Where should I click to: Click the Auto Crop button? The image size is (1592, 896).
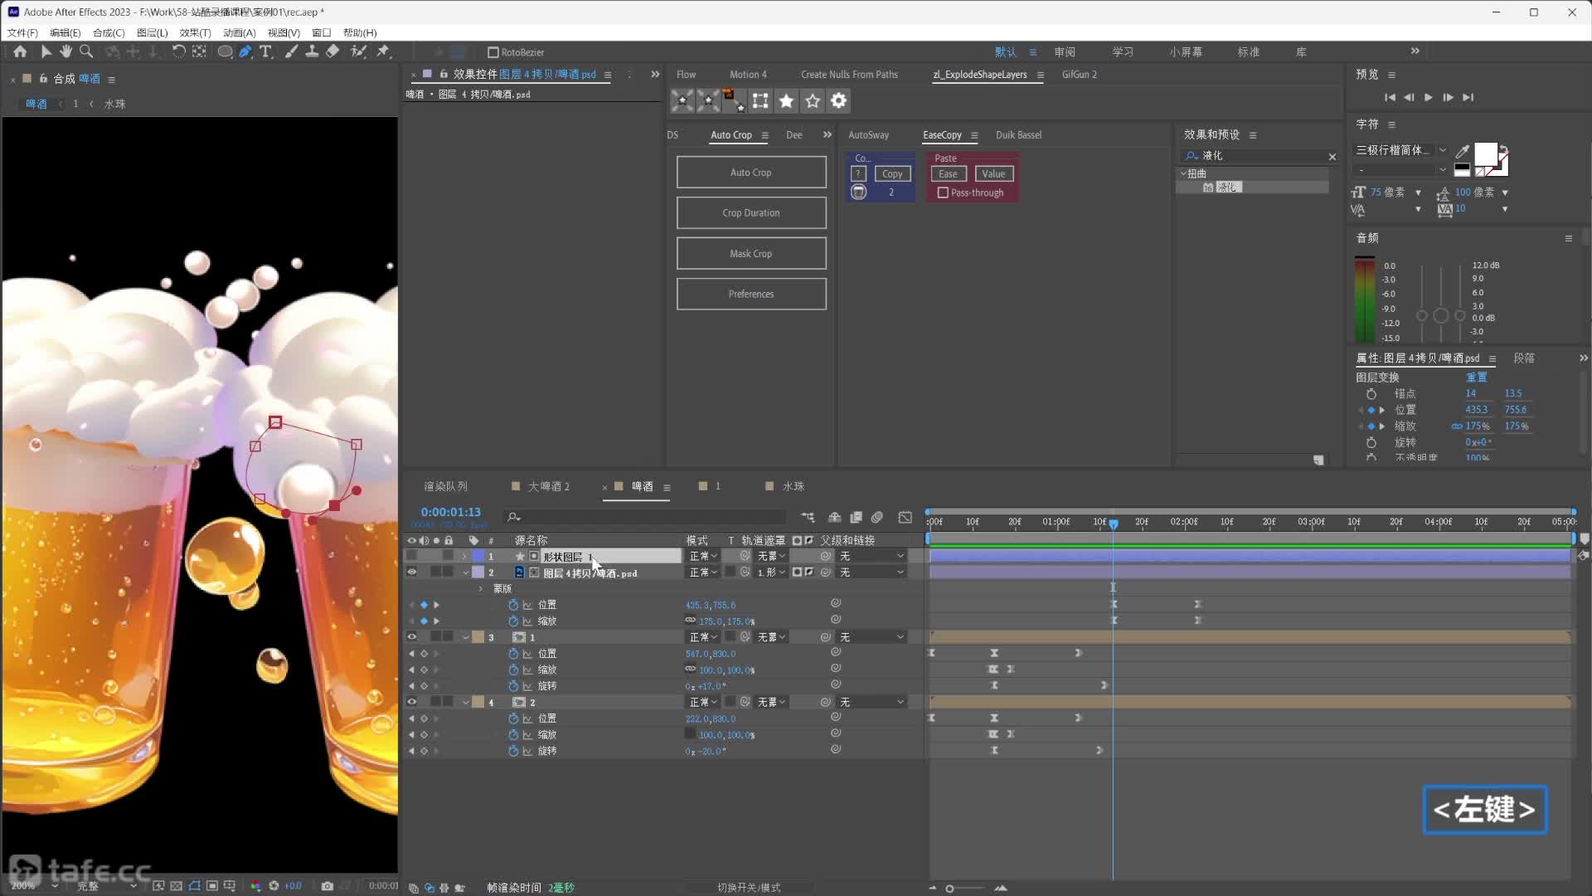pyautogui.click(x=751, y=173)
